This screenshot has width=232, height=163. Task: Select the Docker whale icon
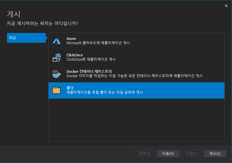point(57,74)
